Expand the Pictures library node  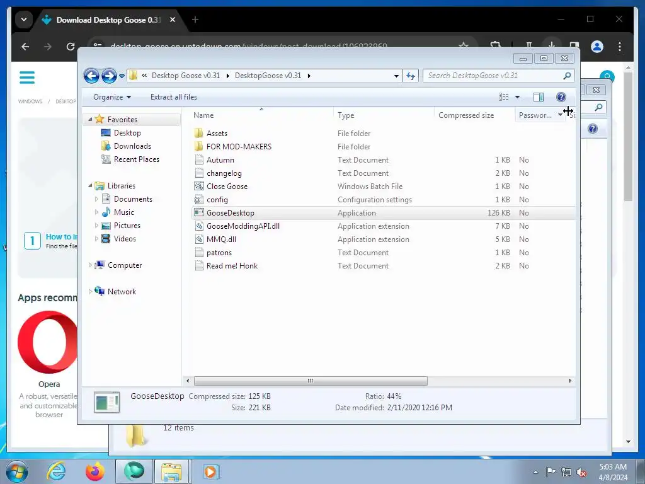96,226
